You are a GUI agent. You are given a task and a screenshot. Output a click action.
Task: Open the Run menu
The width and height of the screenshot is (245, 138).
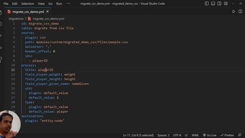(59, 3)
